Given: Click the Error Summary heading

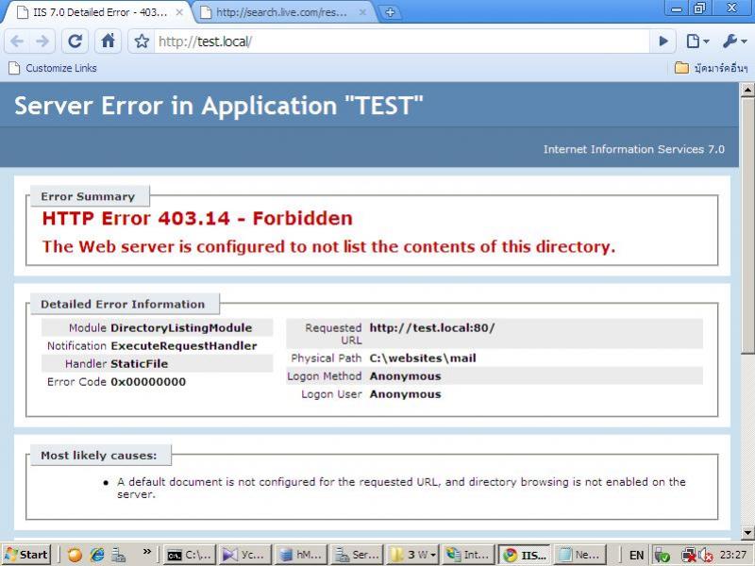Looking at the screenshot, I should pos(88,196).
